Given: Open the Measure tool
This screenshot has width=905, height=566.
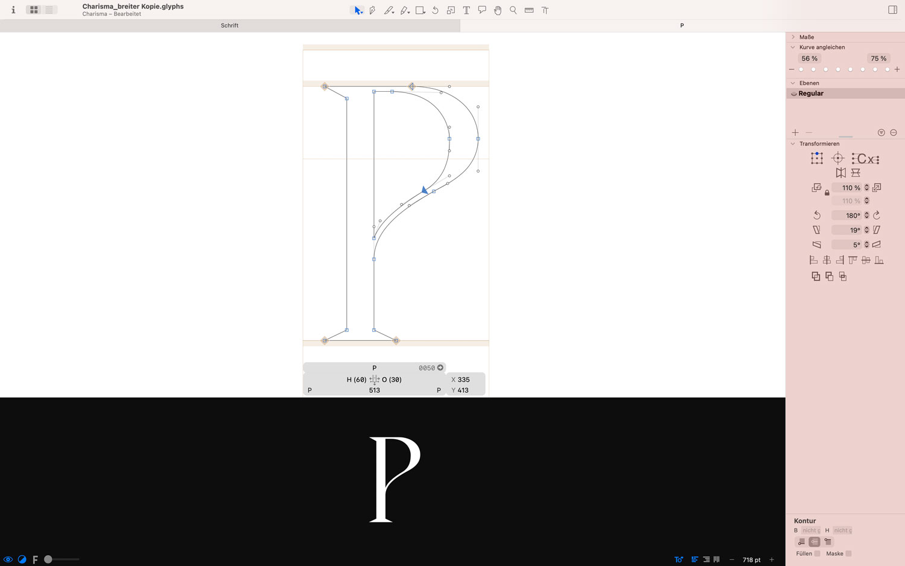Looking at the screenshot, I should pyautogui.click(x=529, y=10).
